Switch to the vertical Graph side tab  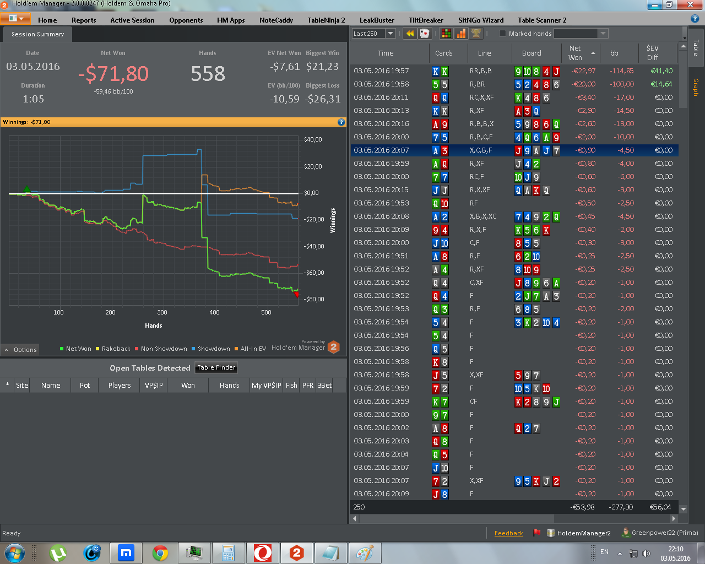pyautogui.click(x=696, y=87)
